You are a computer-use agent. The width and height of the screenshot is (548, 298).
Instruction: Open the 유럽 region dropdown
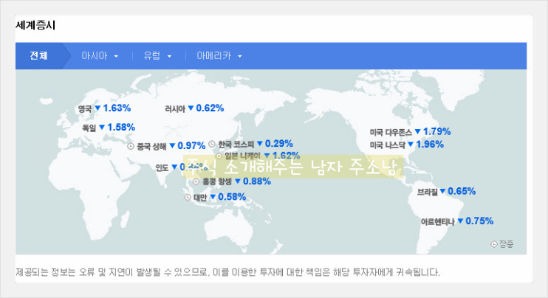tap(169, 56)
